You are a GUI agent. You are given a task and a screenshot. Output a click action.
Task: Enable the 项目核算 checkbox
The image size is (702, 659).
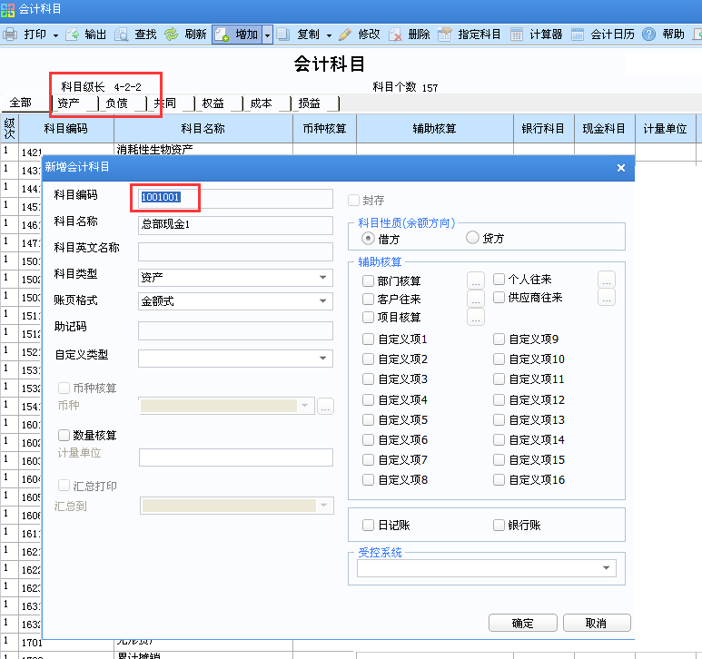(368, 317)
